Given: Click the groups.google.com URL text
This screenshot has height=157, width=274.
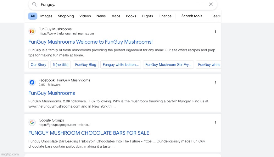Looking at the screenshot, I should [64, 125].
